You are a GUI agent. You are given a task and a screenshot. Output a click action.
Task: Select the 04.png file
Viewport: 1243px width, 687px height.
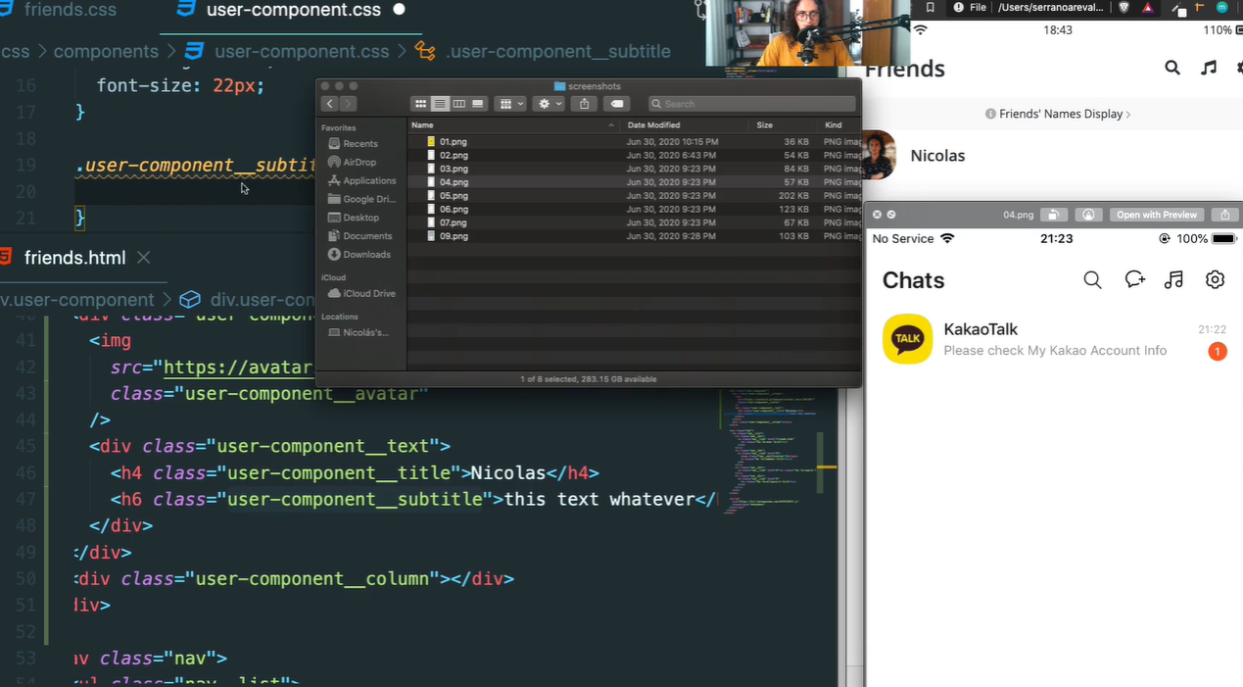[634, 182]
